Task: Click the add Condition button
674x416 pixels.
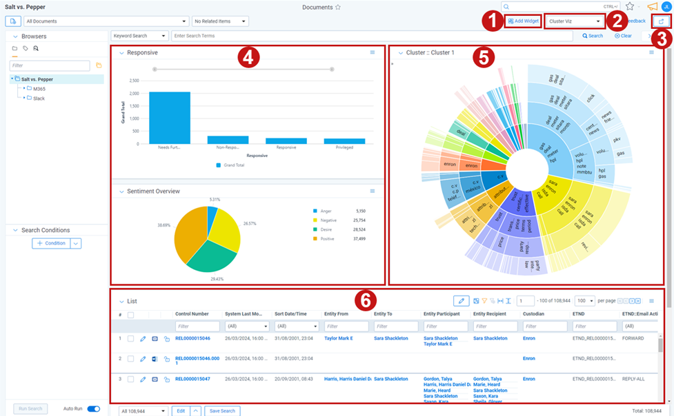Action: (51, 243)
